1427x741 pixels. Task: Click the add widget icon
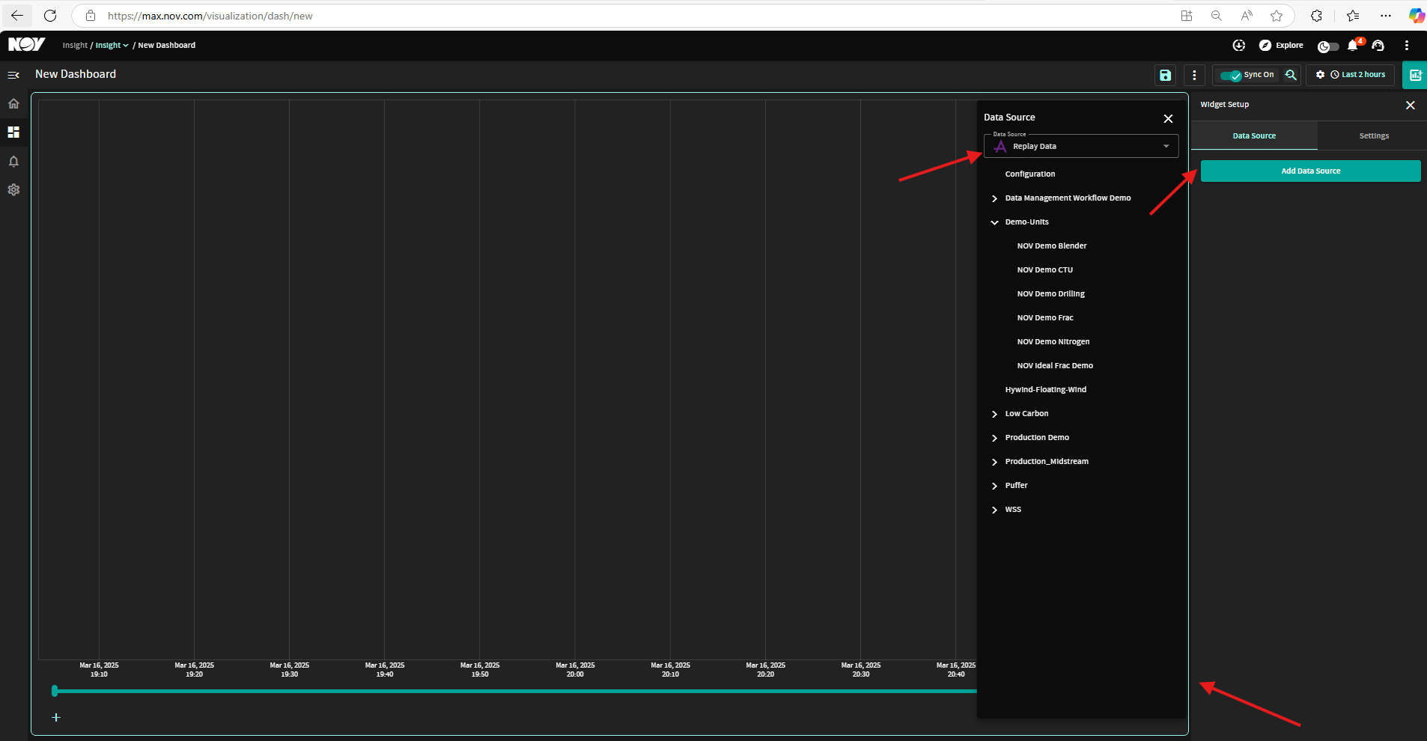(1415, 75)
